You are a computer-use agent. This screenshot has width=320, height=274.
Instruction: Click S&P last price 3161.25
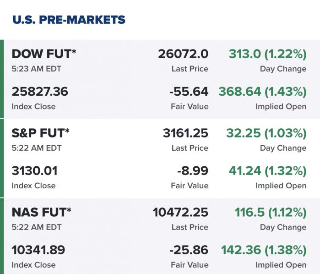point(185,133)
